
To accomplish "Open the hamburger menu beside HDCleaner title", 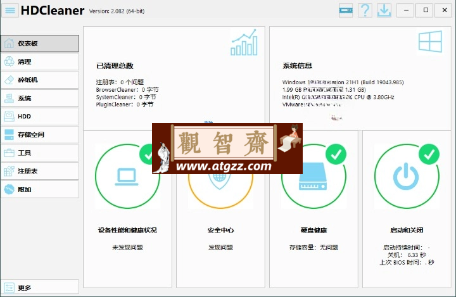I will tap(10, 11).
